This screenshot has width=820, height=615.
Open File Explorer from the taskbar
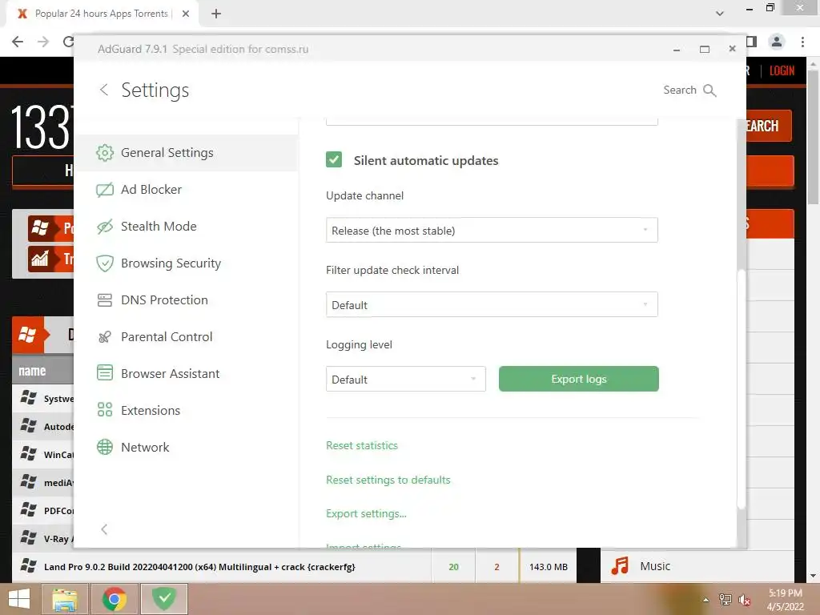tap(65, 599)
